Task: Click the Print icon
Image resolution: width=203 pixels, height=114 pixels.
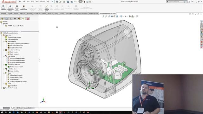Action: click(x=72, y=2)
